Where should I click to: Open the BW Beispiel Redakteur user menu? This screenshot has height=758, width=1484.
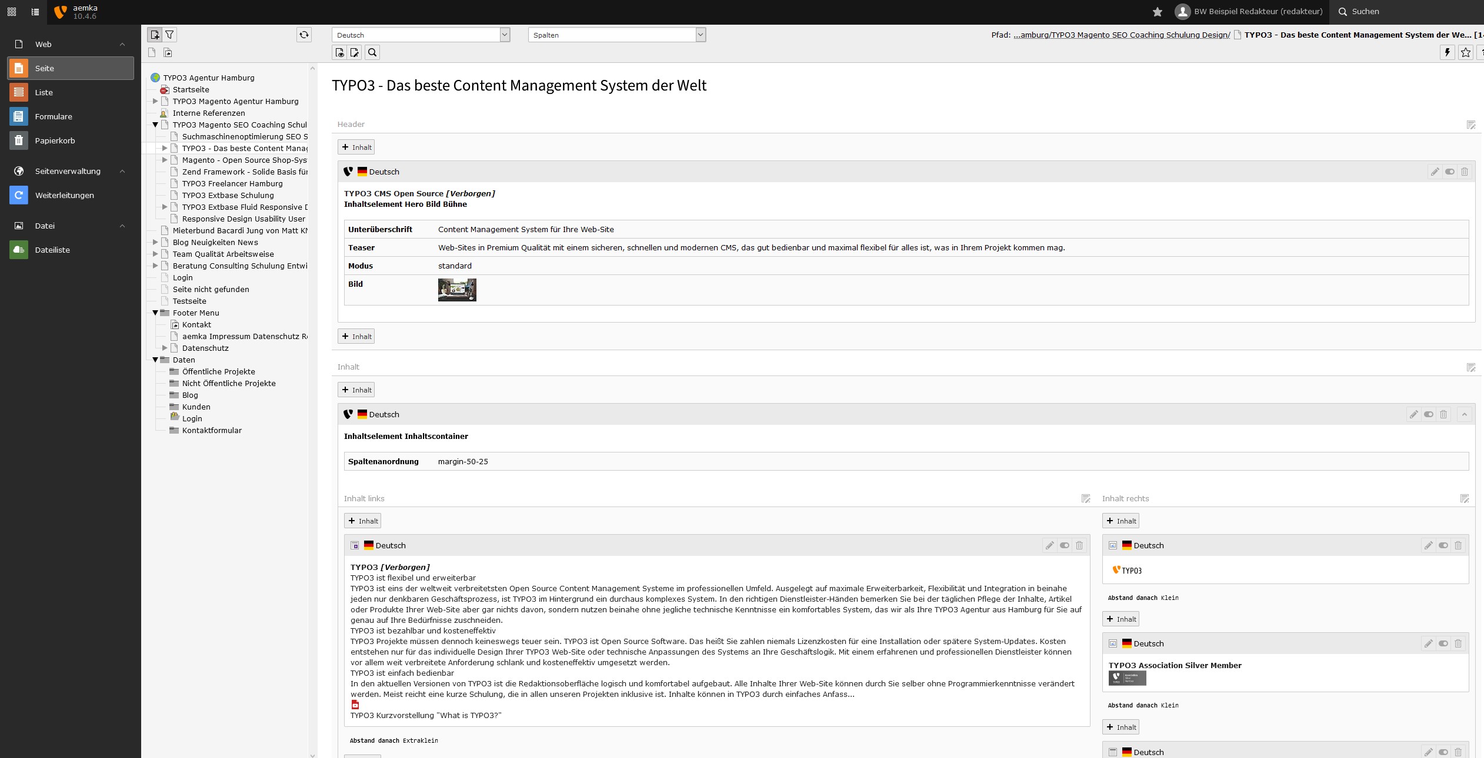click(x=1248, y=12)
